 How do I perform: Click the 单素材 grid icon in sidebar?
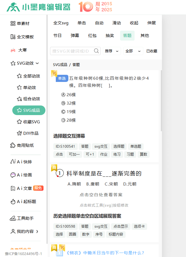13,24
